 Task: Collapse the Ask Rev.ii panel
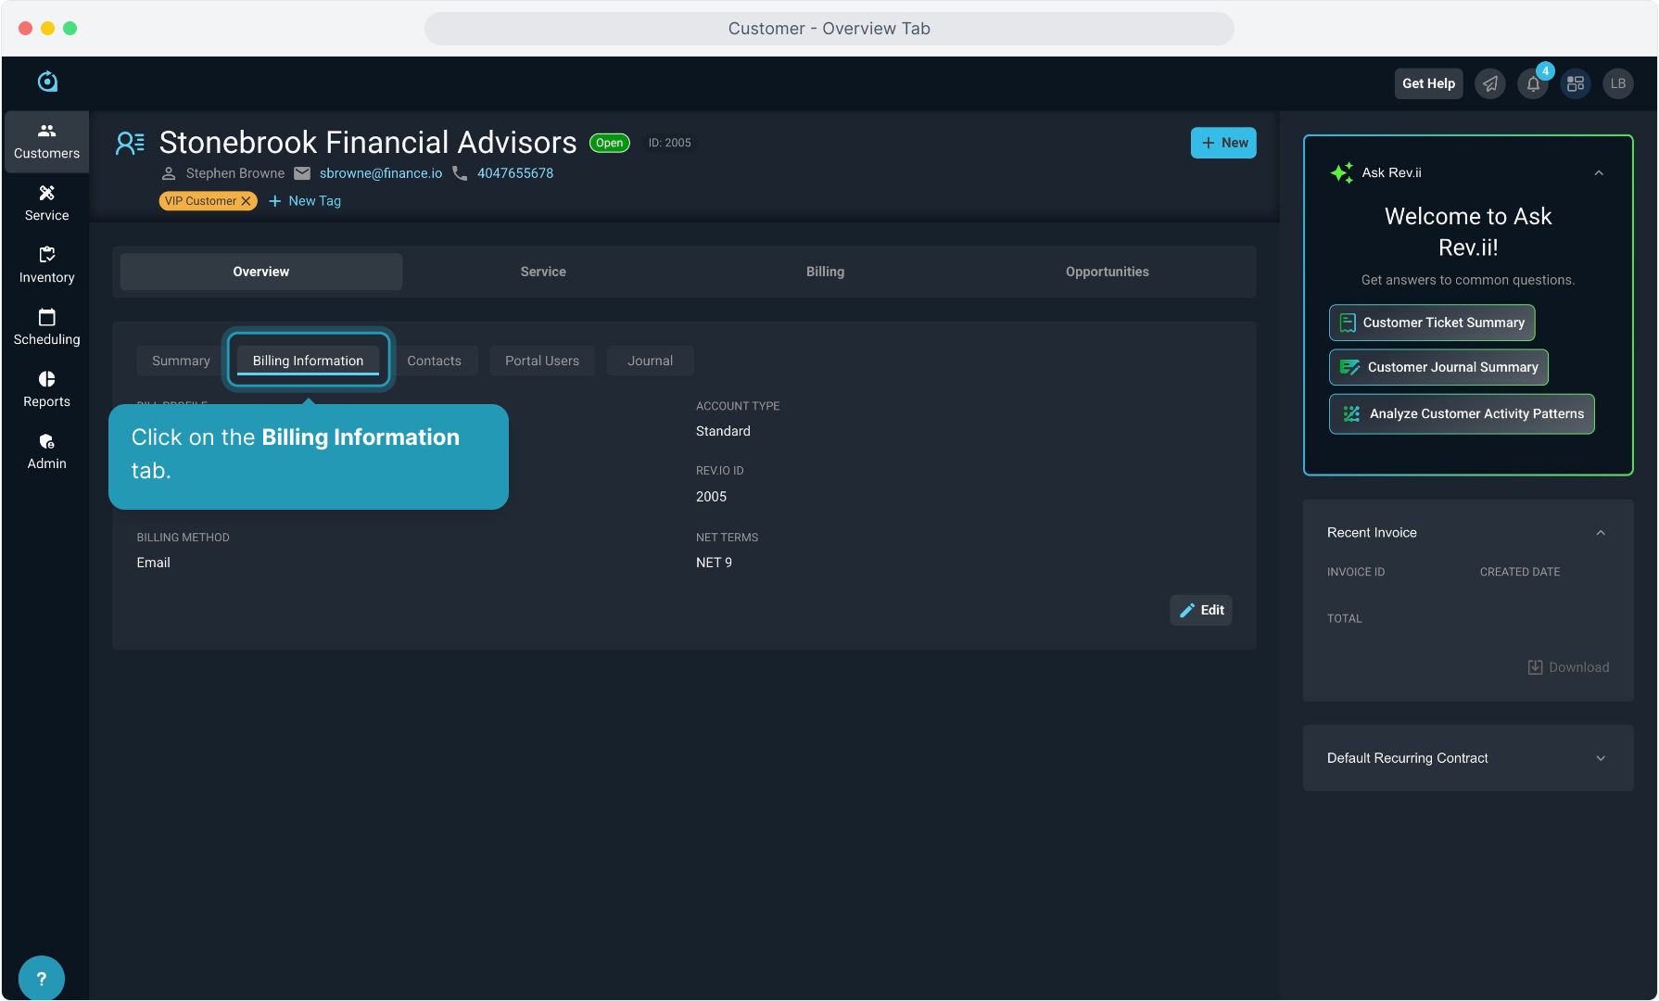(1599, 173)
